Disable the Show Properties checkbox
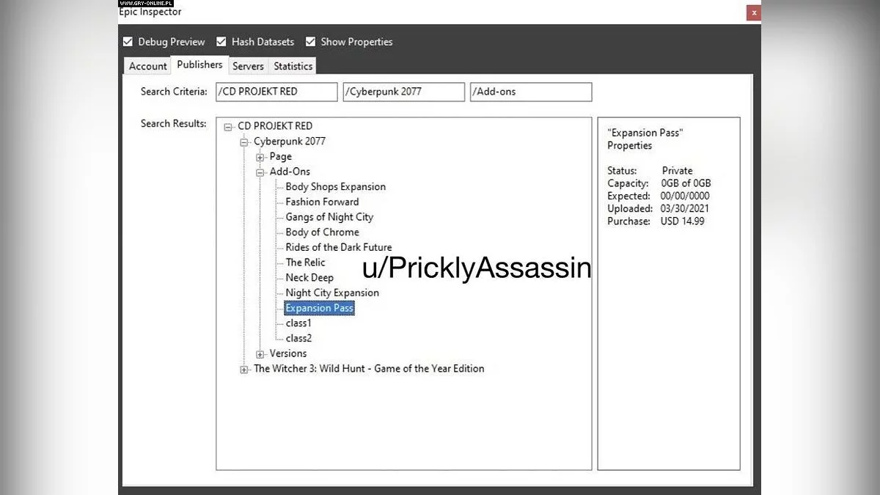The height and width of the screenshot is (495, 880). 311,42
